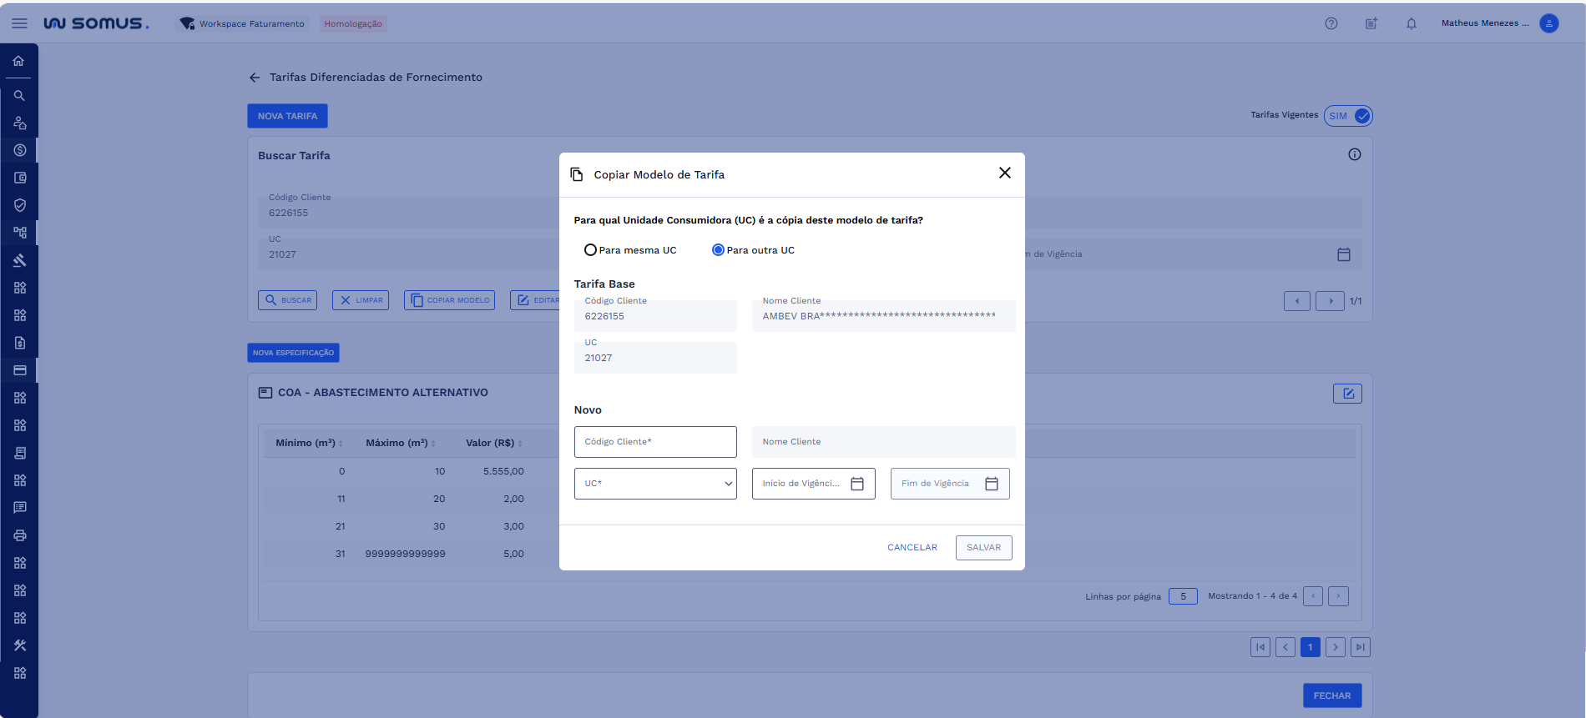This screenshot has height=718, width=1586.
Task: Click the new Código Cliente input field
Action: coord(655,442)
